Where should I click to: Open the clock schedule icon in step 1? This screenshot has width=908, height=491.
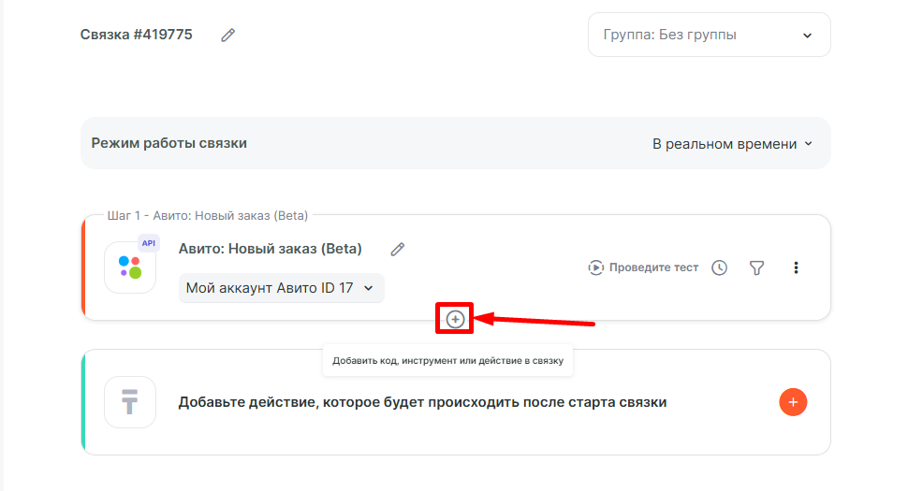pos(719,267)
